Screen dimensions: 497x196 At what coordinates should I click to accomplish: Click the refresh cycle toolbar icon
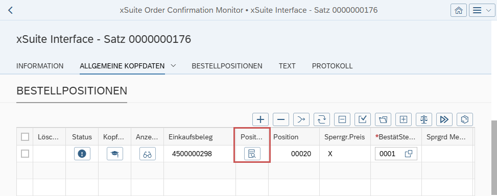(x=322, y=119)
